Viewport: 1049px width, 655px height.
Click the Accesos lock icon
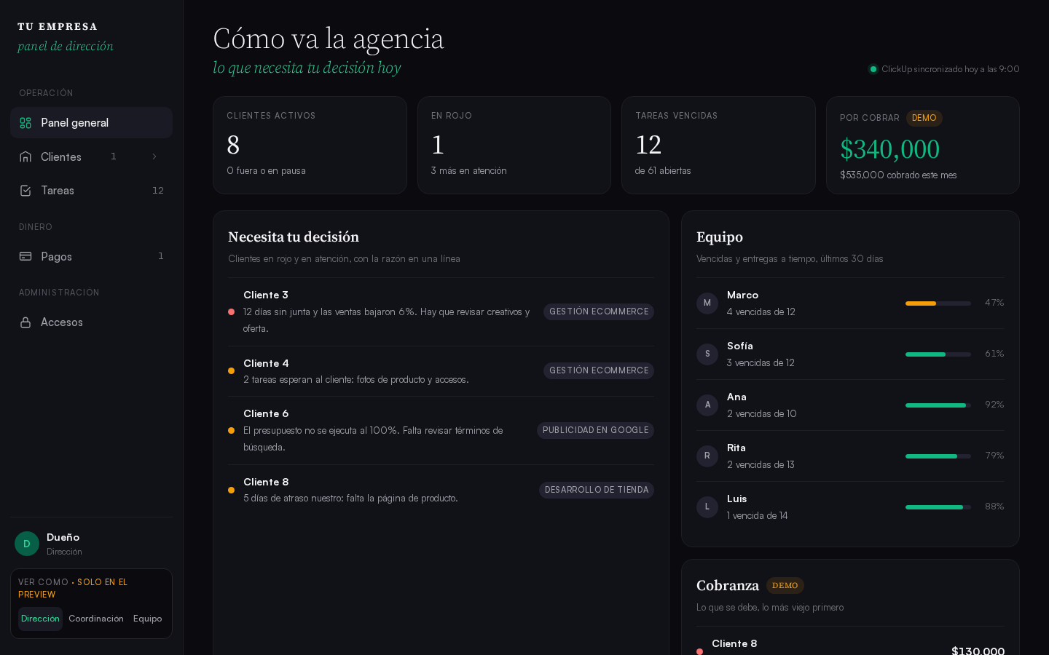(25, 322)
